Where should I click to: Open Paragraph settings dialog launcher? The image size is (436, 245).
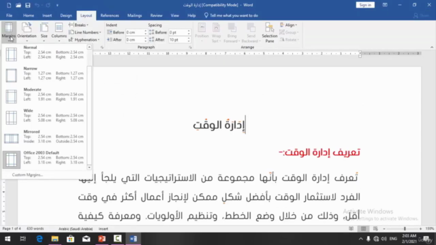190,47
